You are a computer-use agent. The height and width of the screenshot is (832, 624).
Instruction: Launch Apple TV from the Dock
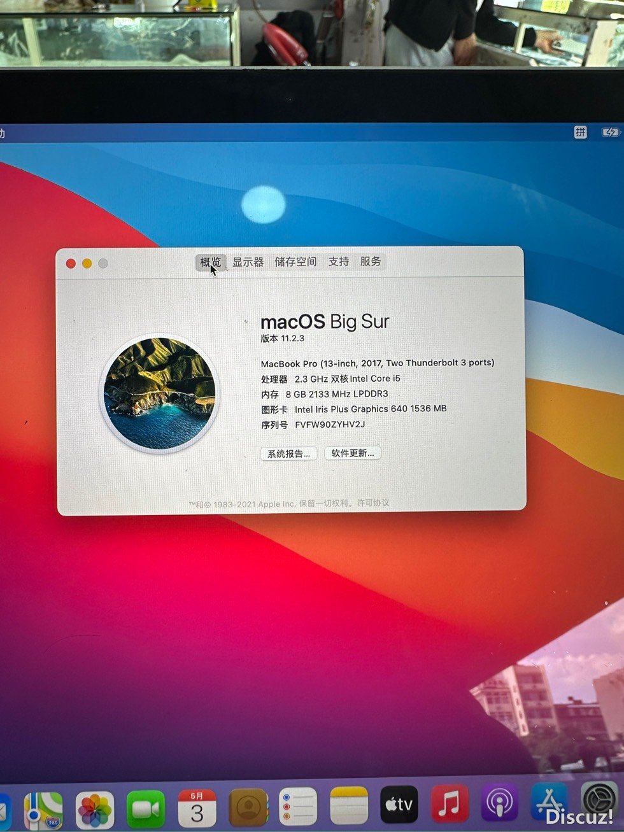[399, 805]
